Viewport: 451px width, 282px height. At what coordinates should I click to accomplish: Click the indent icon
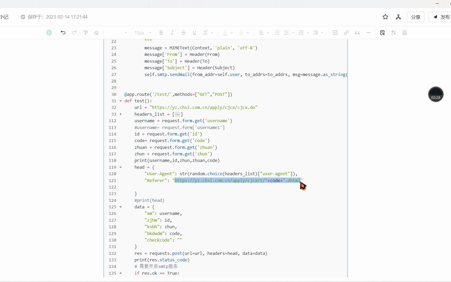tap(301, 33)
